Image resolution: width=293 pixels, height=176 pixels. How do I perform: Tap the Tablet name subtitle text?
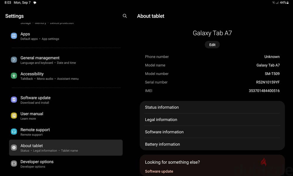coord(69,150)
